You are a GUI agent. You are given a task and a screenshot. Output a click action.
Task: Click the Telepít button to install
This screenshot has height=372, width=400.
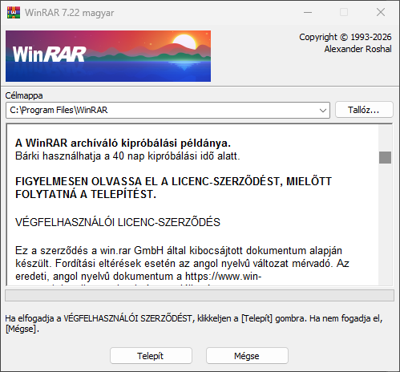pos(151,356)
